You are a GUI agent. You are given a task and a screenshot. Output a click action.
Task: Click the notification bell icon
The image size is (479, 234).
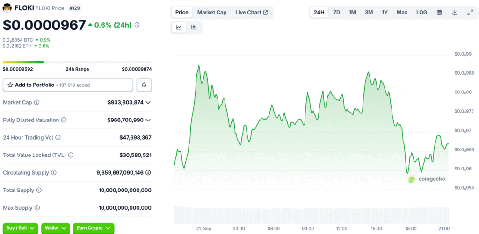tap(144, 85)
